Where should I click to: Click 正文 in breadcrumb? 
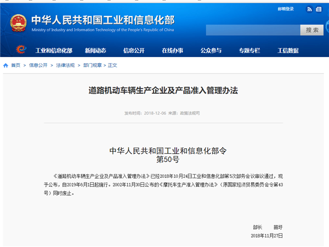coord(112,65)
